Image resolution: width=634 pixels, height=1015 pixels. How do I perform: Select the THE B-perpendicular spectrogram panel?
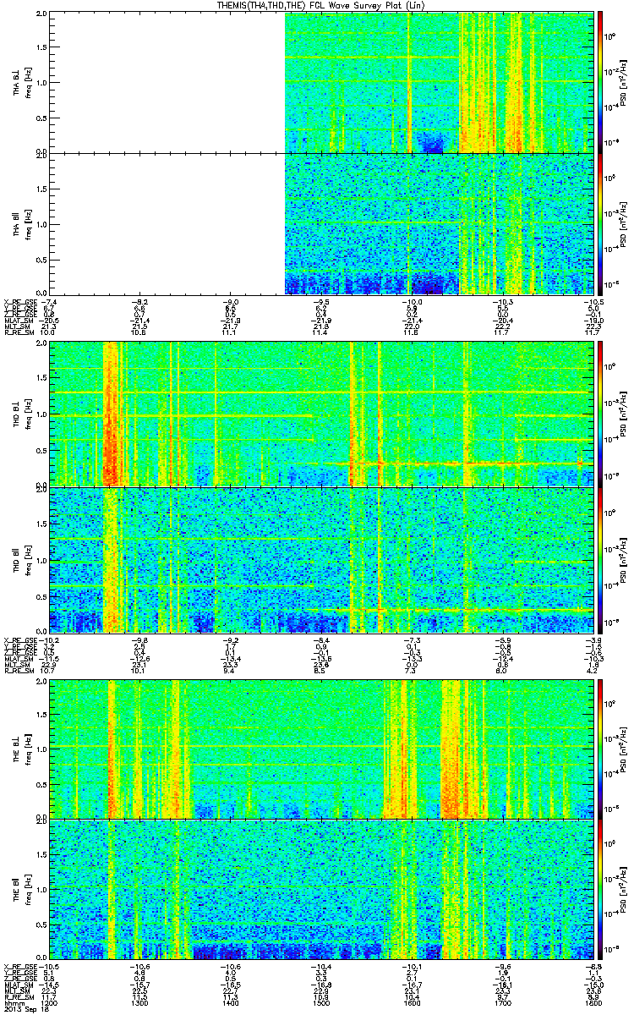320,748
